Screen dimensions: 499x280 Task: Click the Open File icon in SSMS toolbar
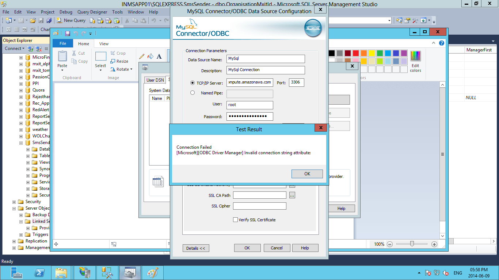coord(33,20)
